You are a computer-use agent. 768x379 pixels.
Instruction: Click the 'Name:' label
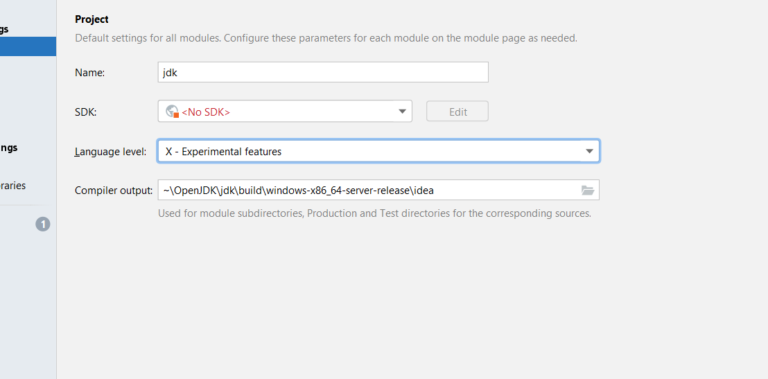pyautogui.click(x=89, y=72)
